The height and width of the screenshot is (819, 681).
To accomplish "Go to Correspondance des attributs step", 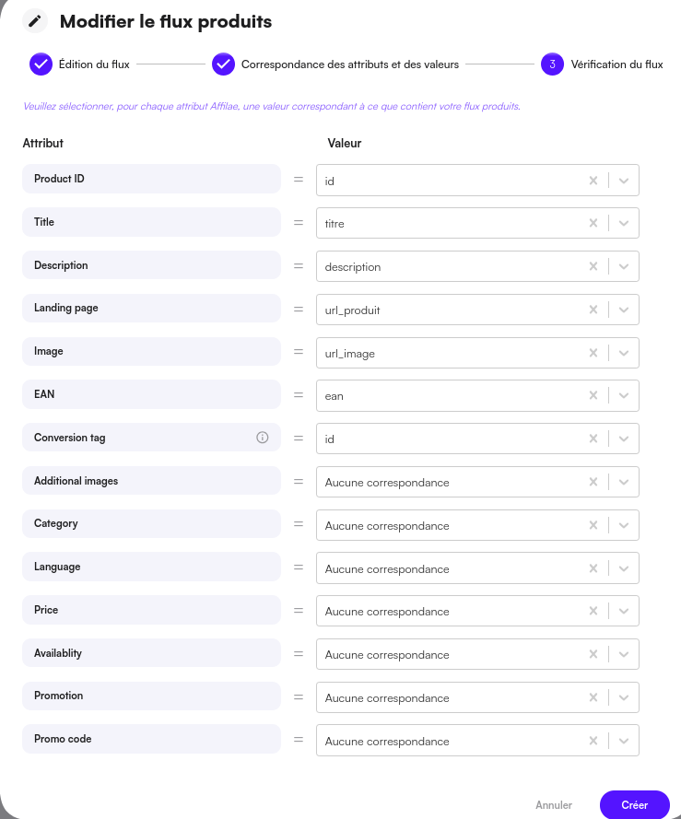I will coord(223,64).
